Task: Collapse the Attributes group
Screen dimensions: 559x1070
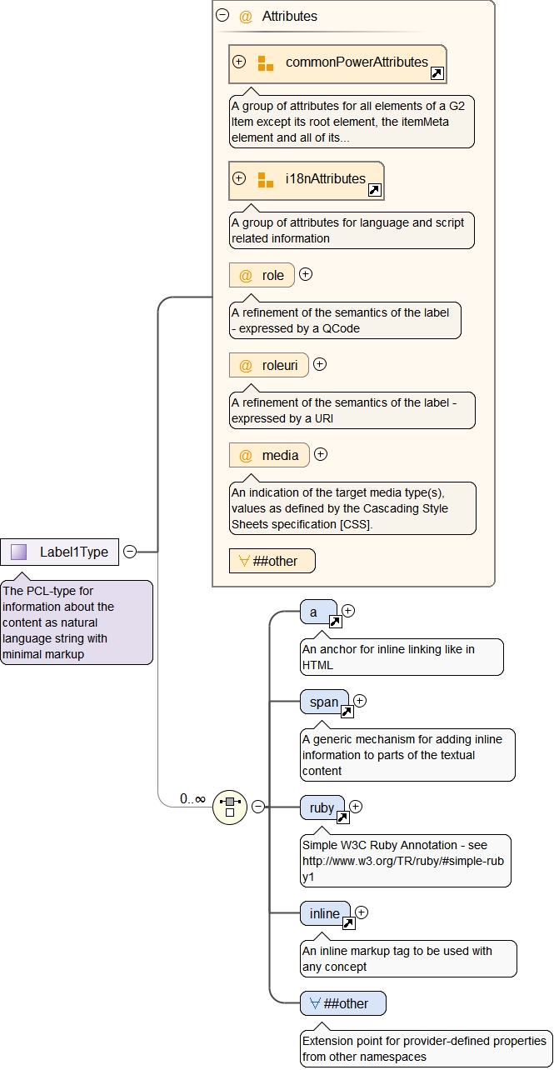Action: point(222,15)
